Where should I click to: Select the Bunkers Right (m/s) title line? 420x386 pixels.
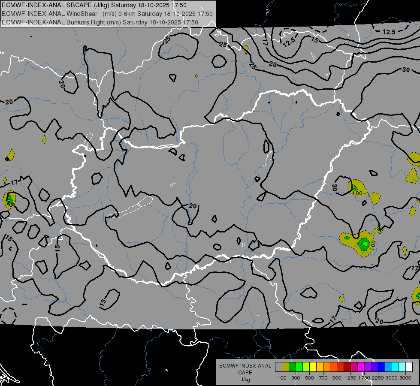click(x=100, y=22)
